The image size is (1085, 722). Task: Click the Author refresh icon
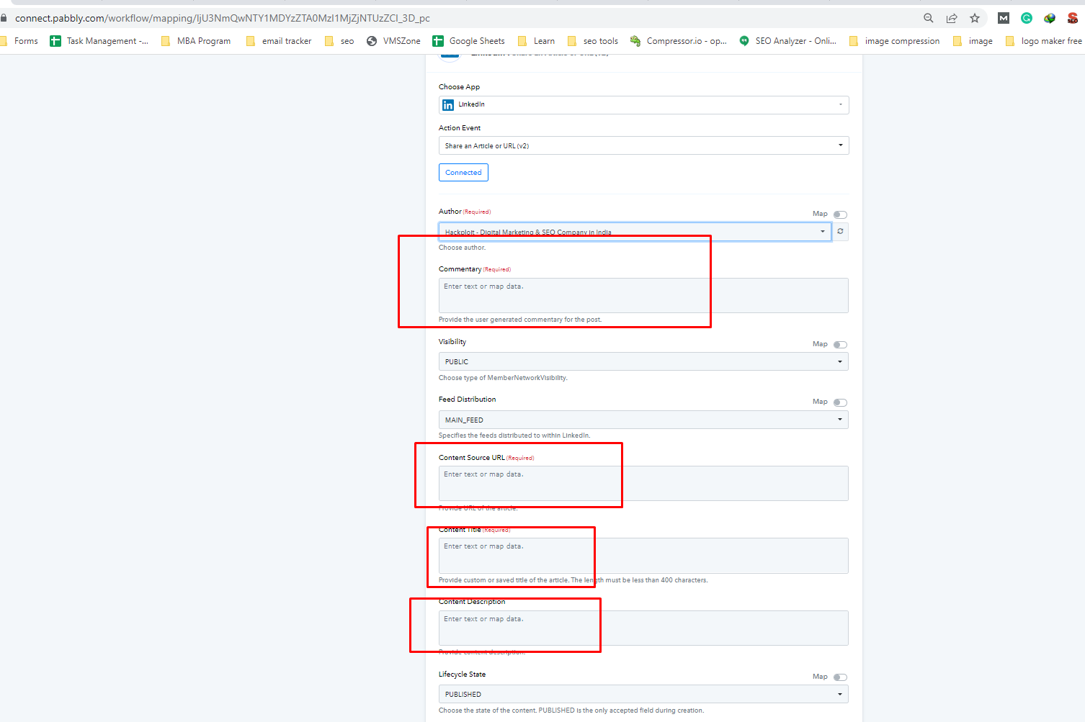click(x=840, y=232)
